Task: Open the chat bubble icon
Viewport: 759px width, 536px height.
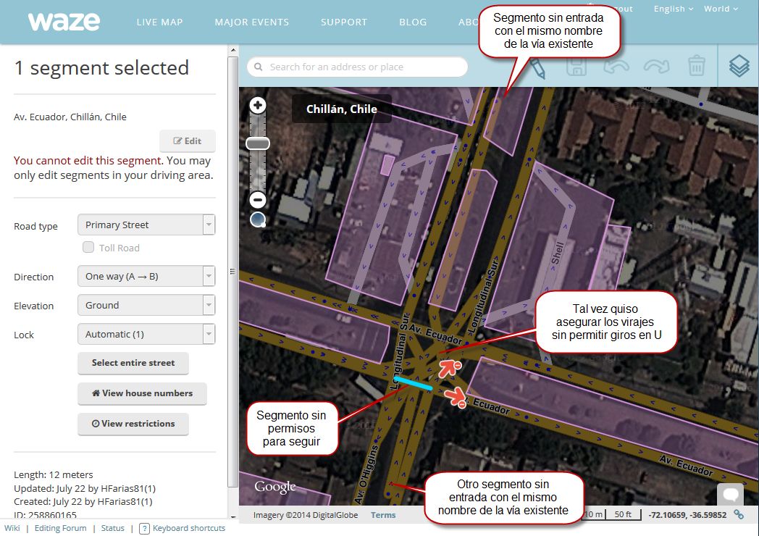Action: (x=730, y=495)
